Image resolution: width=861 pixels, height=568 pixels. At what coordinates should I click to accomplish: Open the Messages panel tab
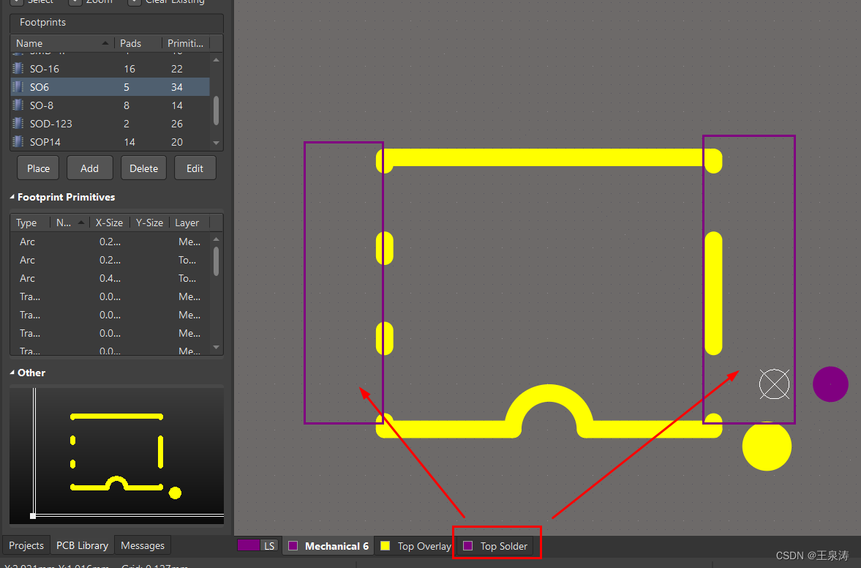click(x=143, y=545)
